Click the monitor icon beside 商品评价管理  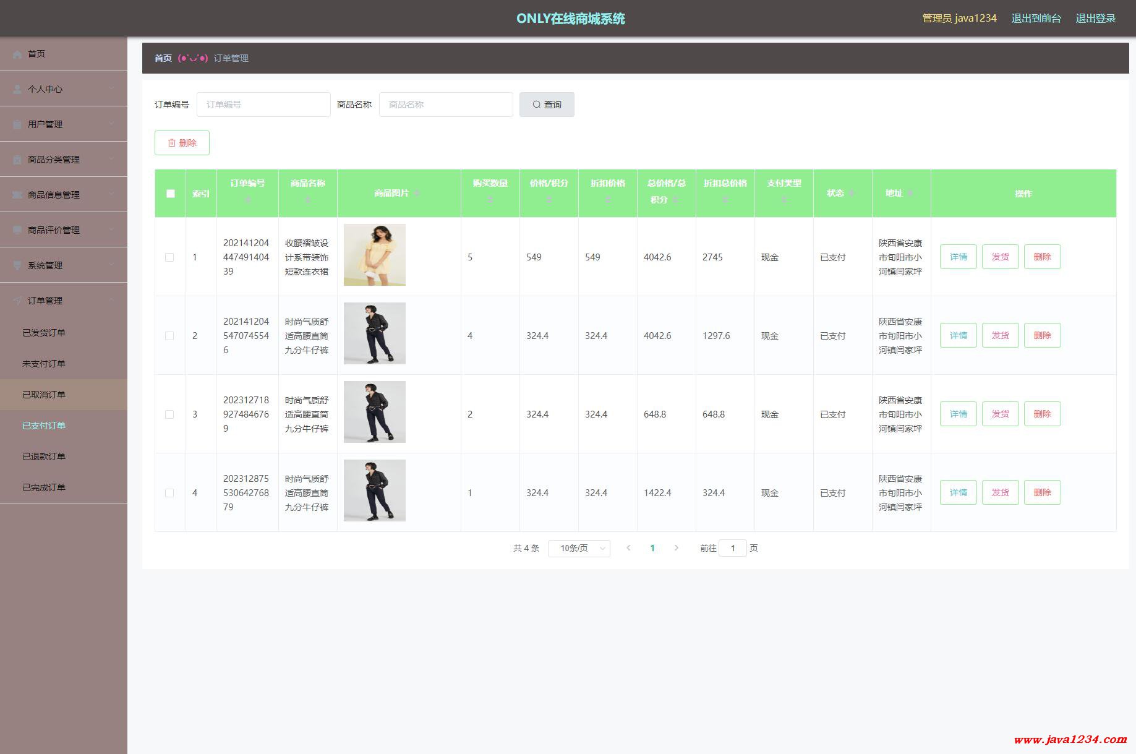tap(17, 231)
